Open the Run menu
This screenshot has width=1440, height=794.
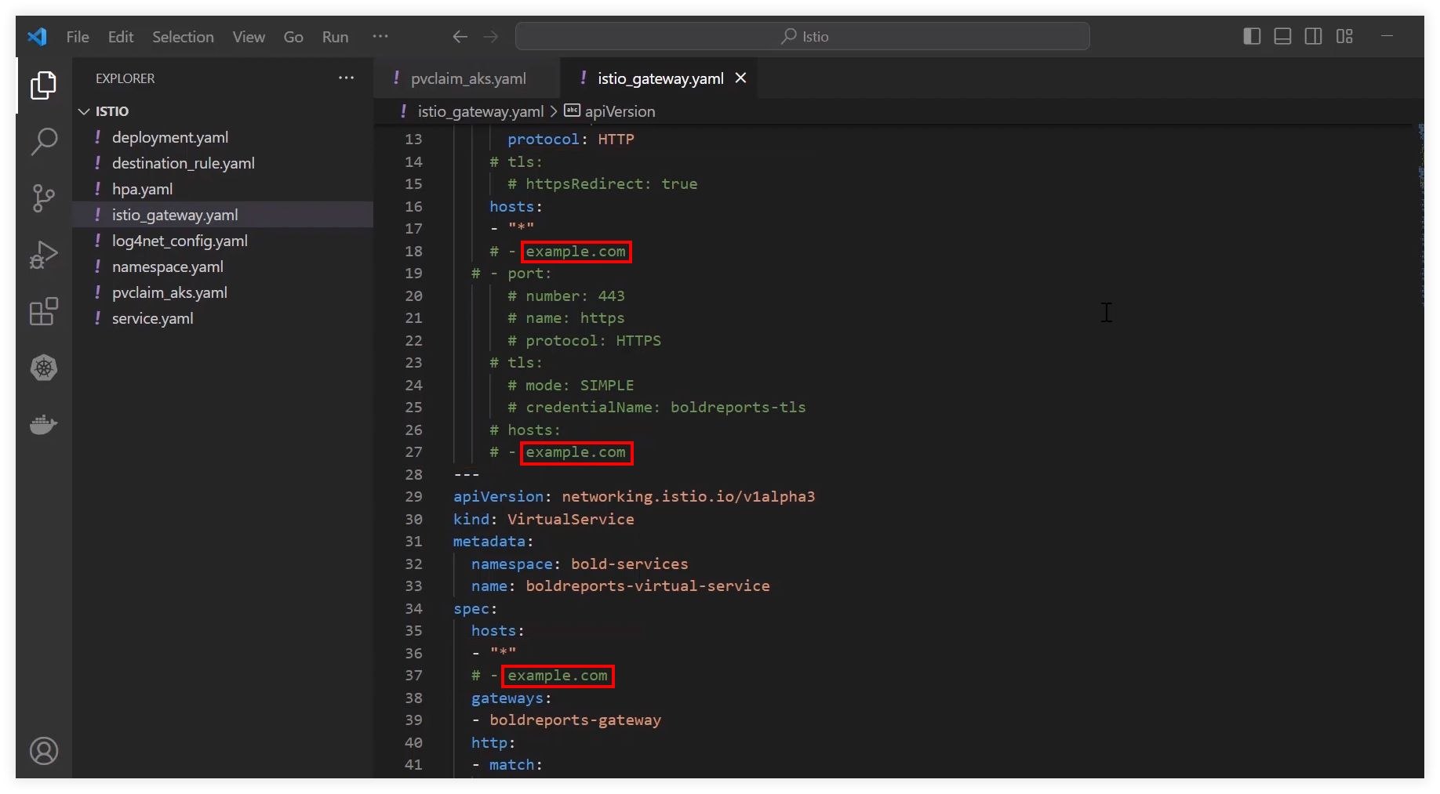(x=335, y=37)
